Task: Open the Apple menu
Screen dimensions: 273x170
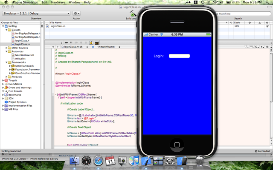Action: click(x=6, y=2)
